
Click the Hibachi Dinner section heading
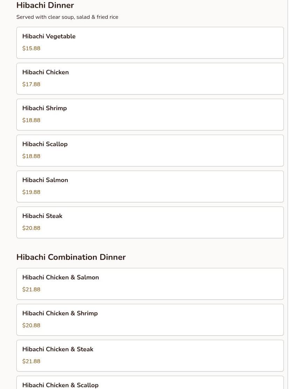[45, 5]
